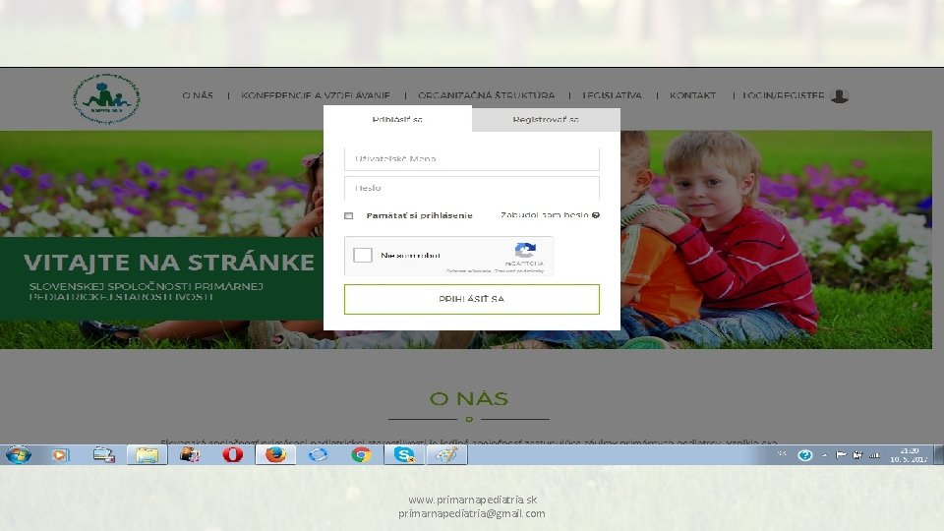Click the VITAJTE NA STRÁNKE banner heading
Image resolution: width=944 pixels, height=531 pixels.
tap(169, 263)
